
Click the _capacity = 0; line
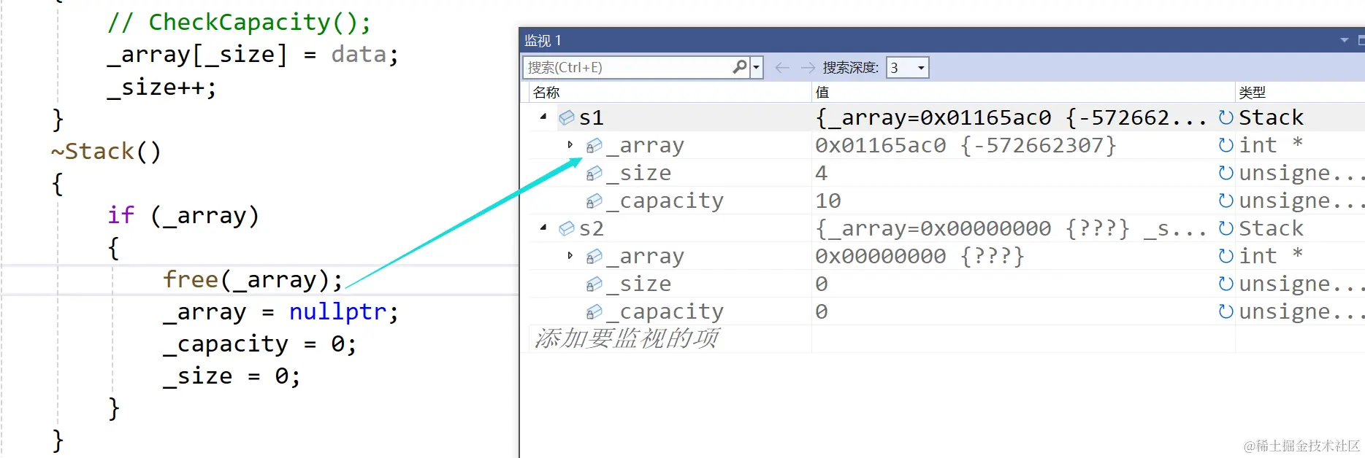(260, 344)
